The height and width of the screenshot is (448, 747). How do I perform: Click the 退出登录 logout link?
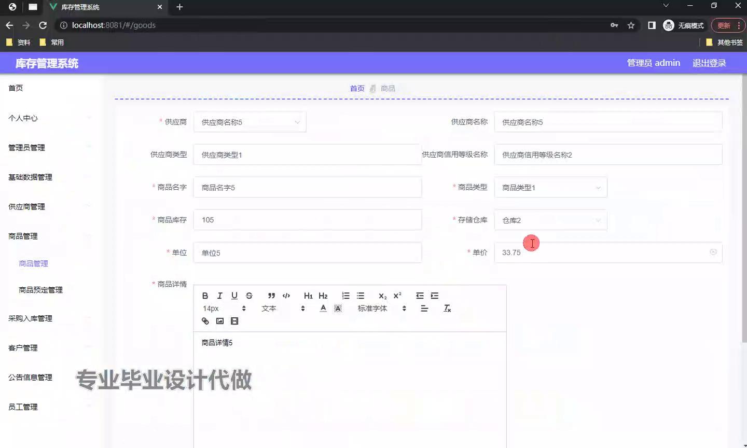point(709,63)
